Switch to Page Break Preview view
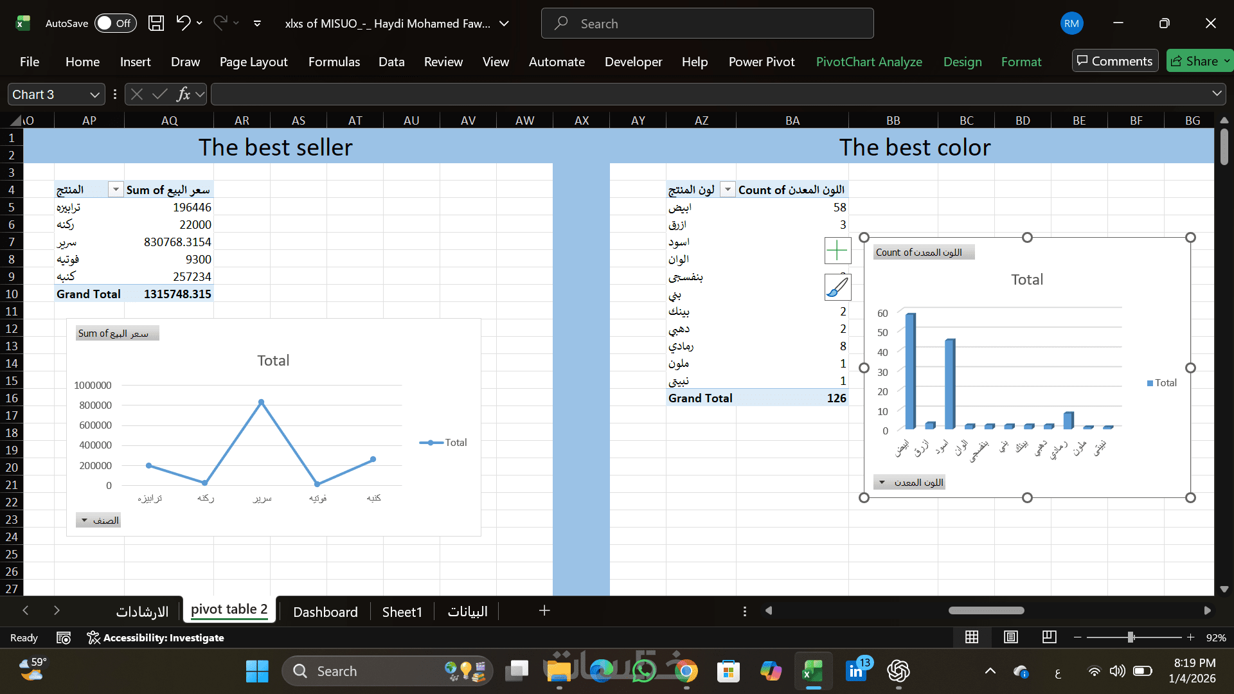The height and width of the screenshot is (694, 1234). coord(1049,637)
